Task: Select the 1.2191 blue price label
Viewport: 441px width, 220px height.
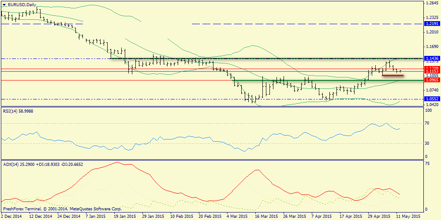Action: click(431, 23)
